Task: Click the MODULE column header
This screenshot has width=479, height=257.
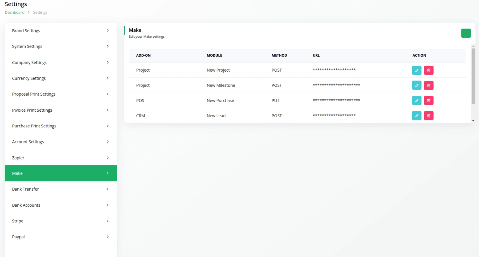Action: [x=214, y=56]
